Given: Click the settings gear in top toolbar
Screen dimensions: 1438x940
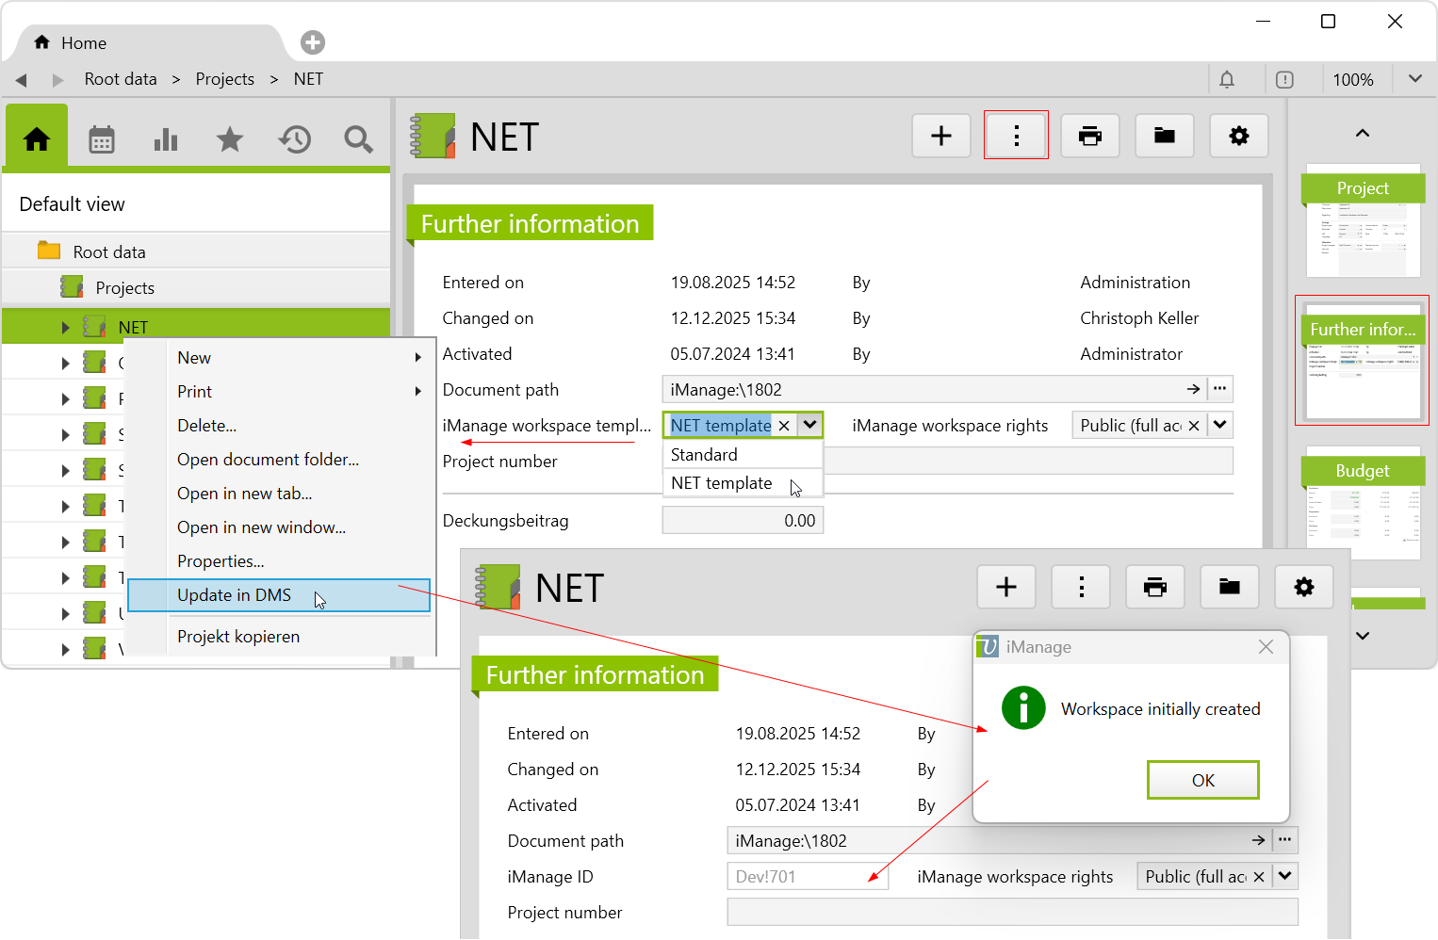Looking at the screenshot, I should click(x=1239, y=136).
